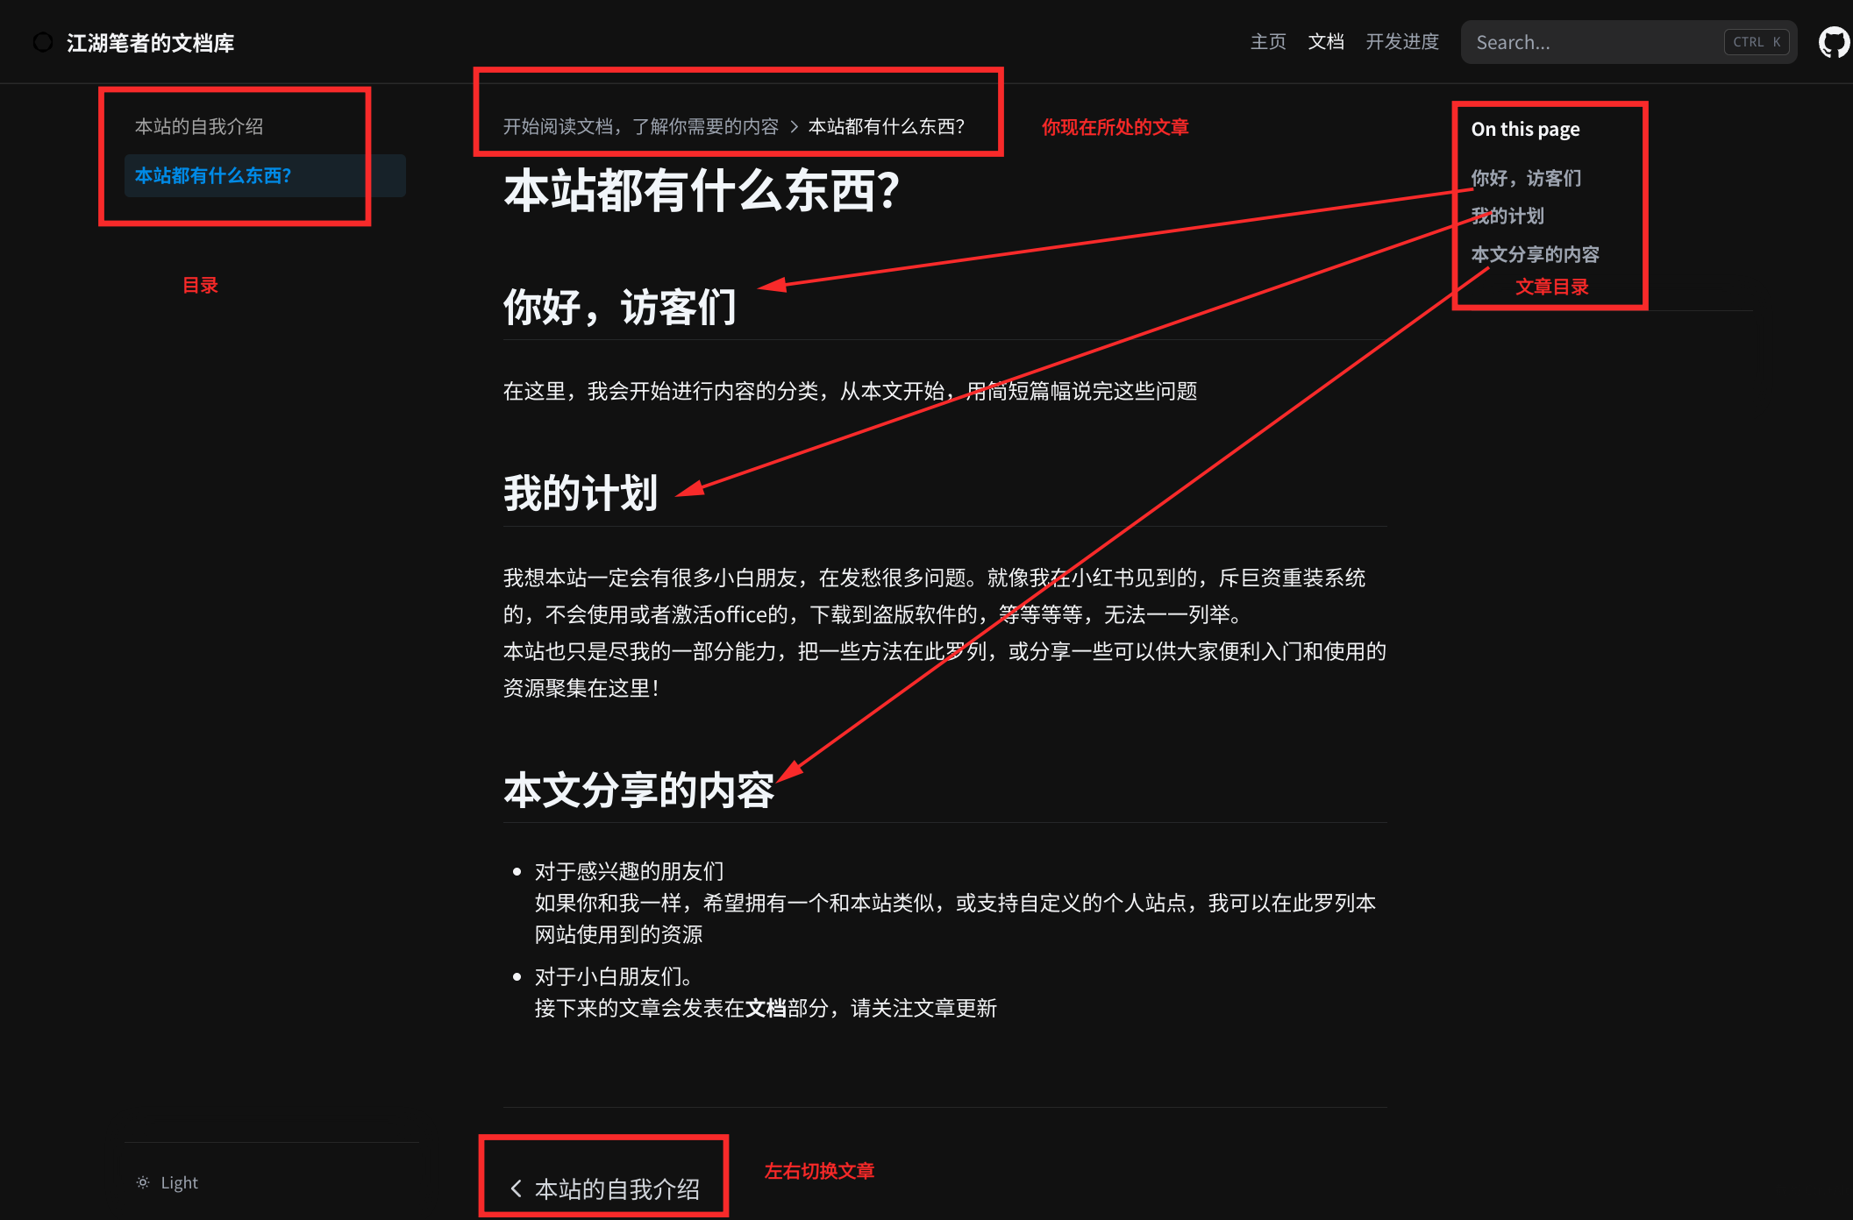1853x1220 pixels.
Task: Click the left chevron previous-article arrow
Action: (x=516, y=1188)
